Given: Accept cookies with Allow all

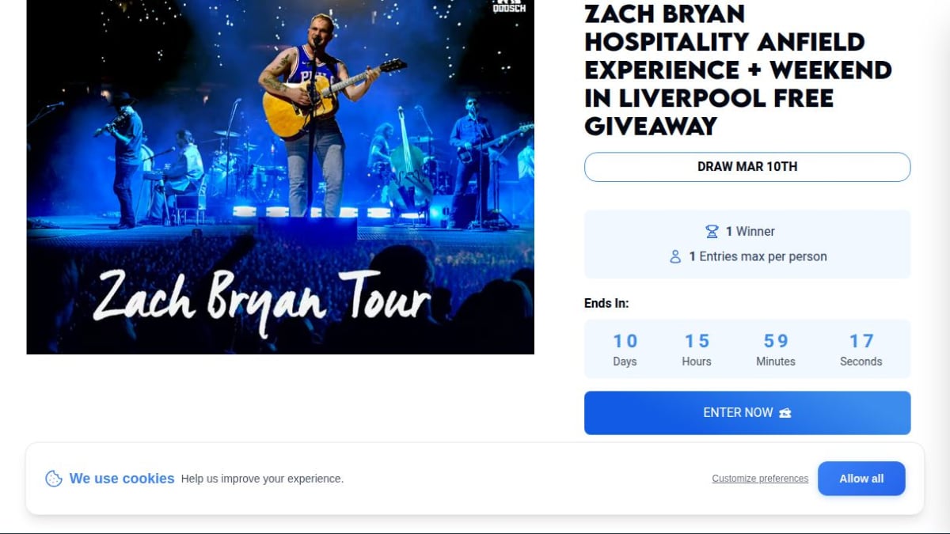Looking at the screenshot, I should click(861, 479).
